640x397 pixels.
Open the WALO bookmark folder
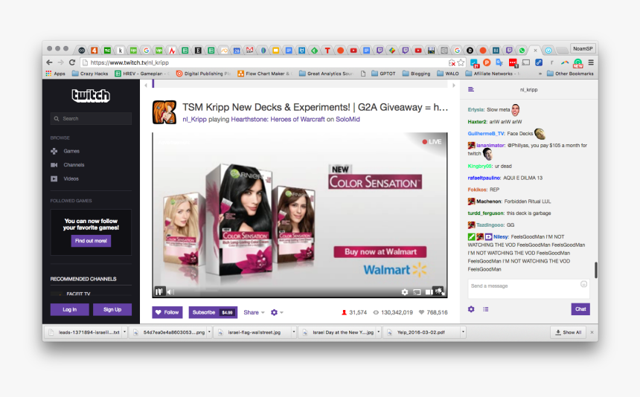pyautogui.click(x=448, y=74)
